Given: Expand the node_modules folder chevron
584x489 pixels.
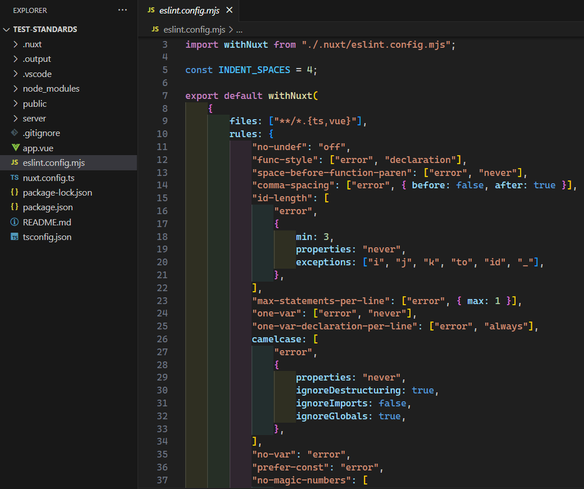Looking at the screenshot, I should (x=15, y=89).
